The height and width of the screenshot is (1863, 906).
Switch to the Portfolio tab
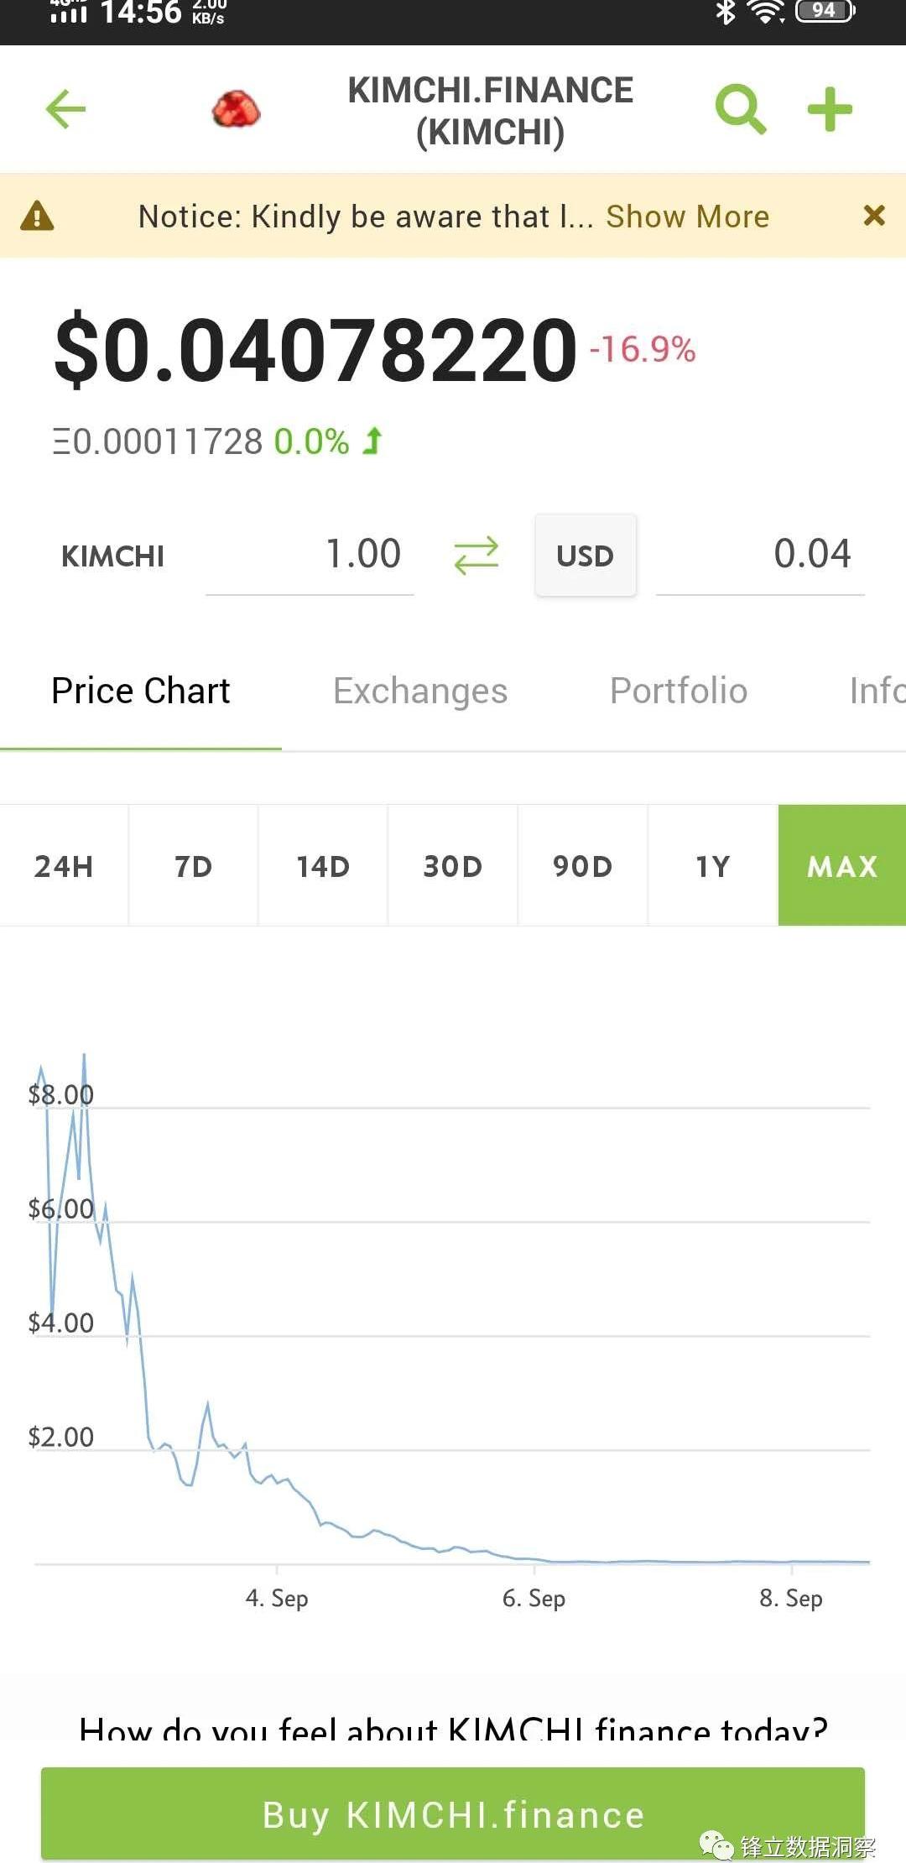(678, 691)
